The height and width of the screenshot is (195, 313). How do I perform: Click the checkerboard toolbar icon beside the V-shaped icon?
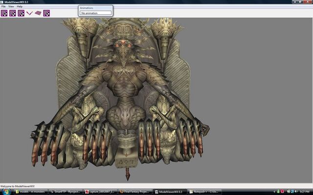21,13
